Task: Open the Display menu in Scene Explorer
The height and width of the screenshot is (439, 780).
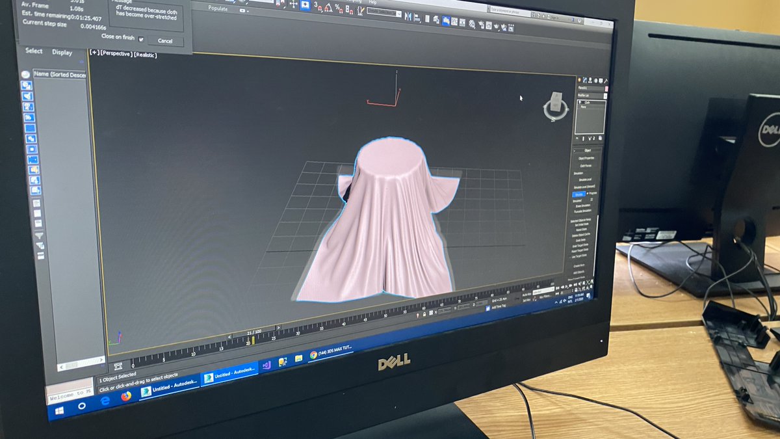Action: point(62,53)
